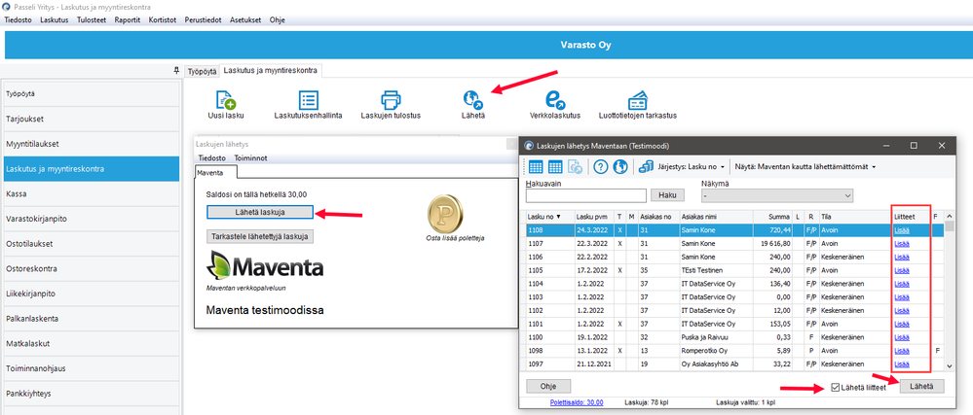Sort by the Tila column header

click(854, 216)
